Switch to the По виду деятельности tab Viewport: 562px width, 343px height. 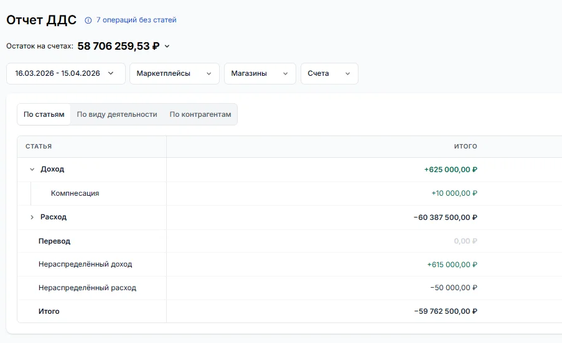click(117, 114)
